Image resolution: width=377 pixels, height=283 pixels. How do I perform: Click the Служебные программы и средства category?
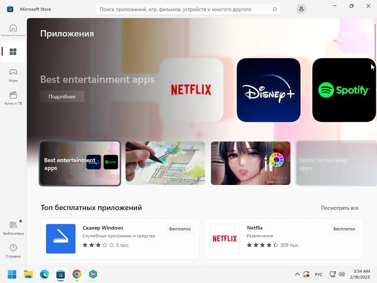click(119, 236)
